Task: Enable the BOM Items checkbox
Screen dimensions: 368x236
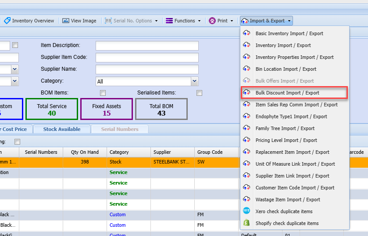Action: (103, 93)
